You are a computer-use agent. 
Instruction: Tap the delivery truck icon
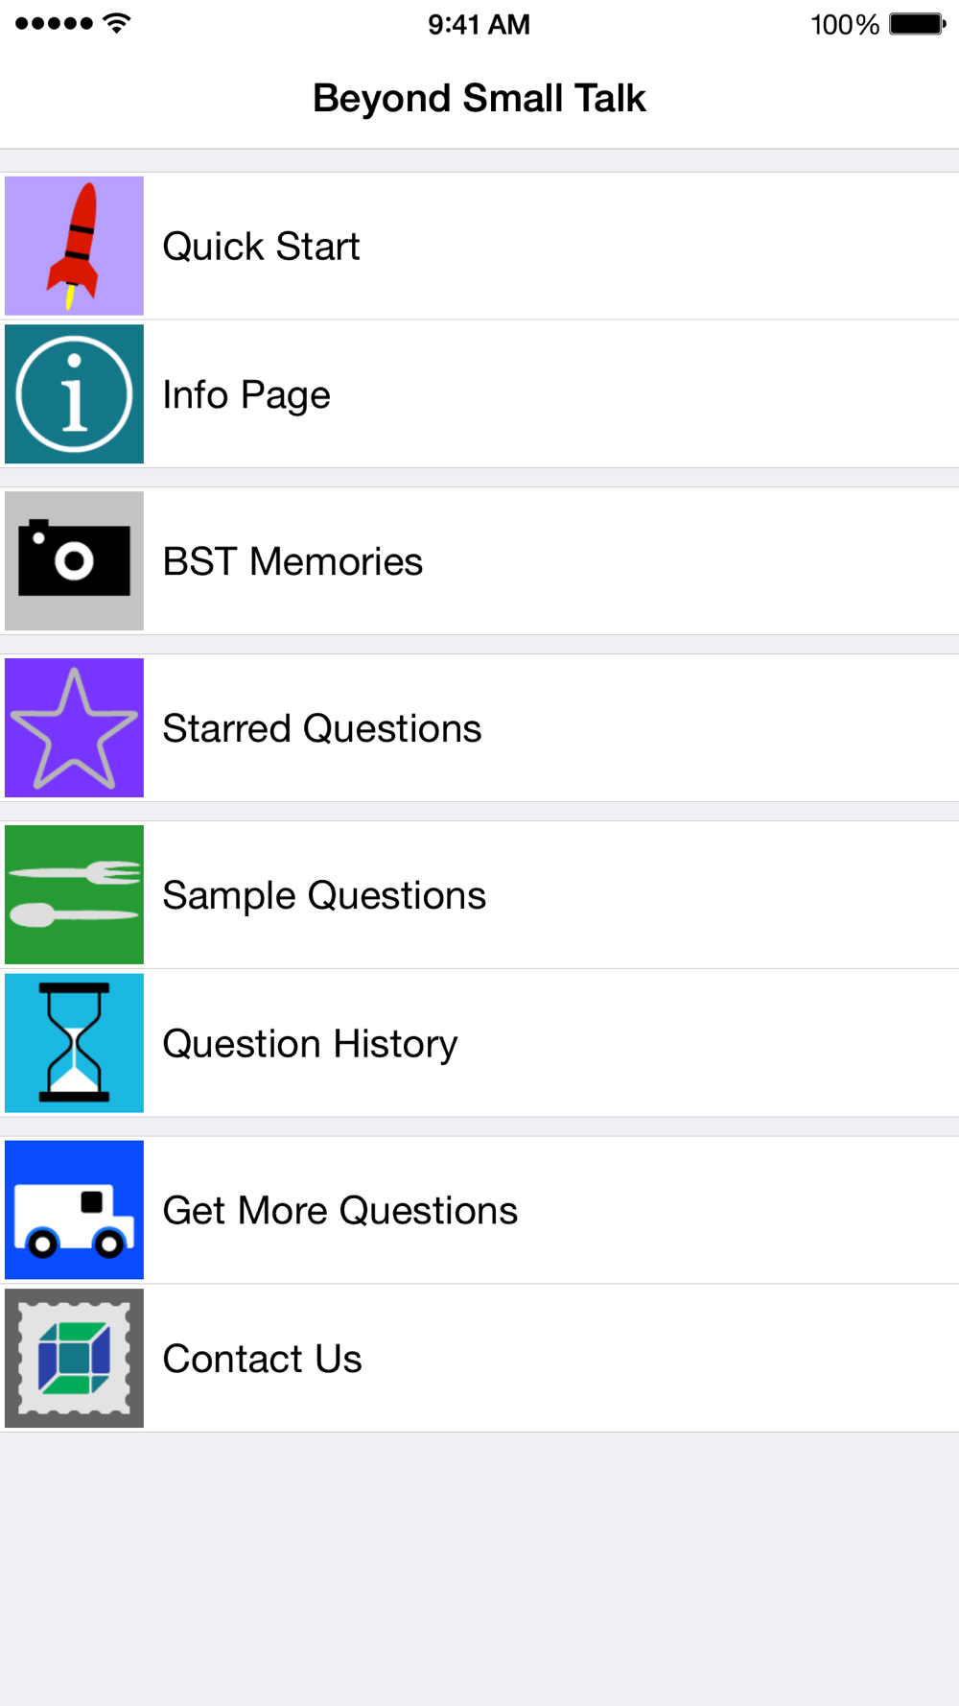pos(74,1210)
